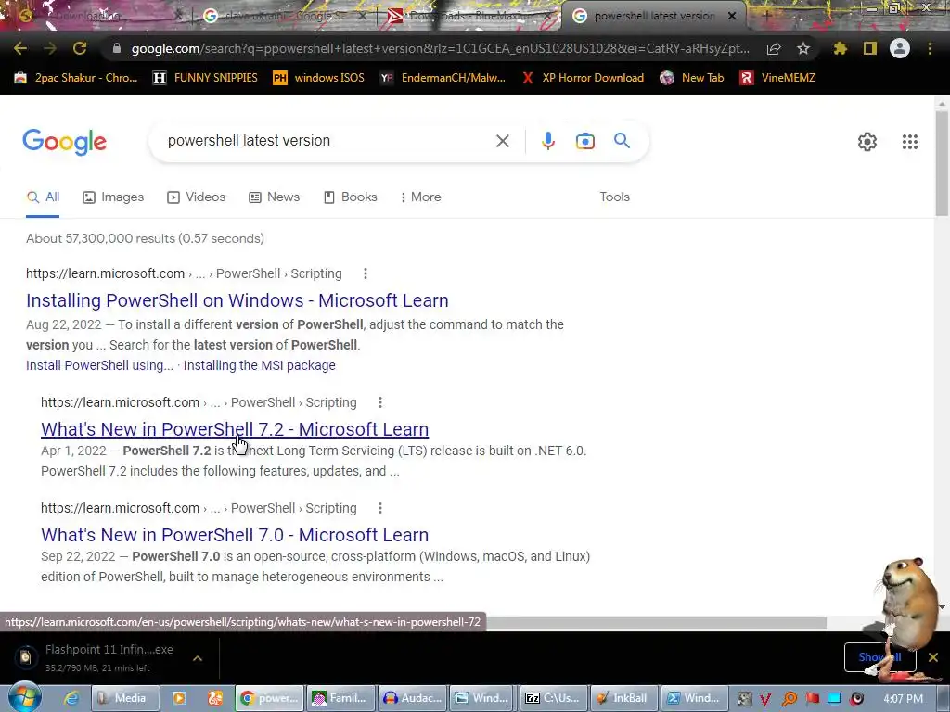Open the 'New Tab' bookmark
This screenshot has width=950, height=712.
pyautogui.click(x=692, y=78)
